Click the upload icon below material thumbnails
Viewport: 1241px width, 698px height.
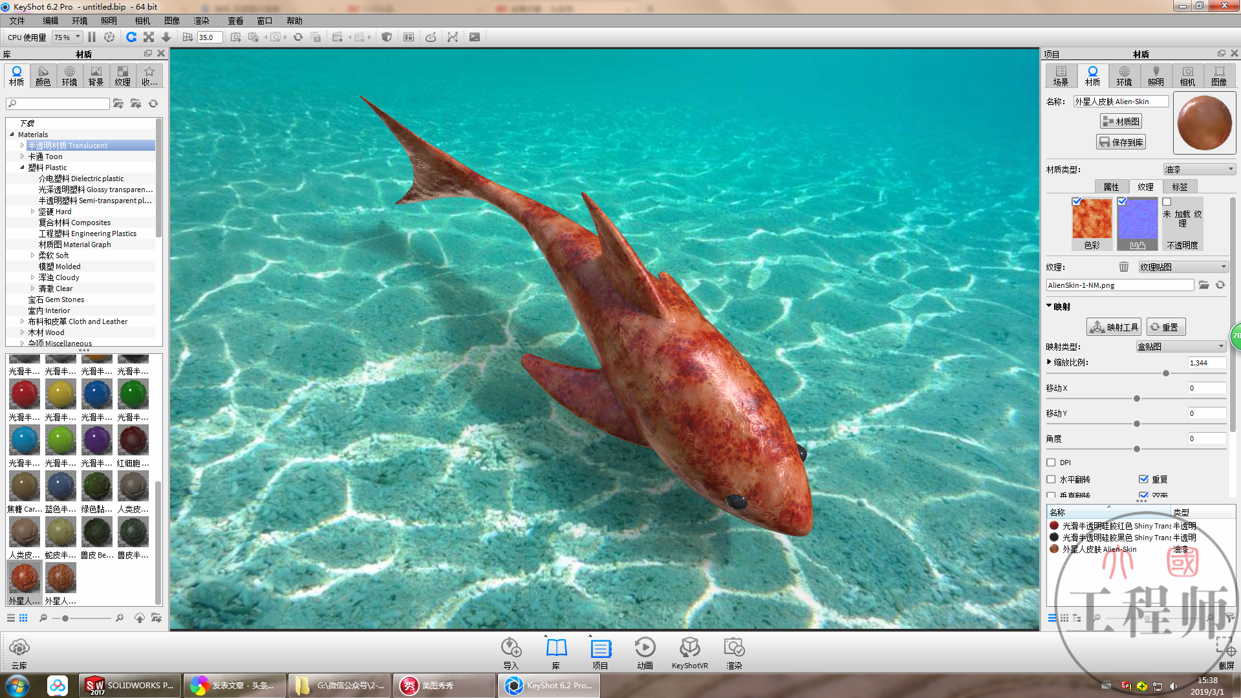[140, 618]
